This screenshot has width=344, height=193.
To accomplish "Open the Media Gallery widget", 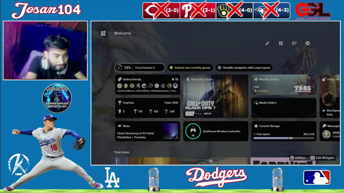I will point(284,108).
